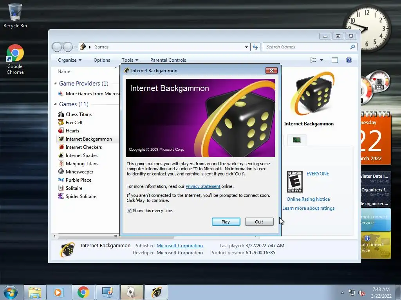Screen dimensions: 401x300
Task: Click the horizontal scrollbar in the games list
Action: (x=116, y=236)
